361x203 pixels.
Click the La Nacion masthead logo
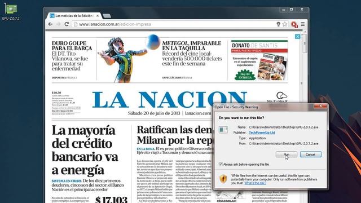tap(169, 99)
